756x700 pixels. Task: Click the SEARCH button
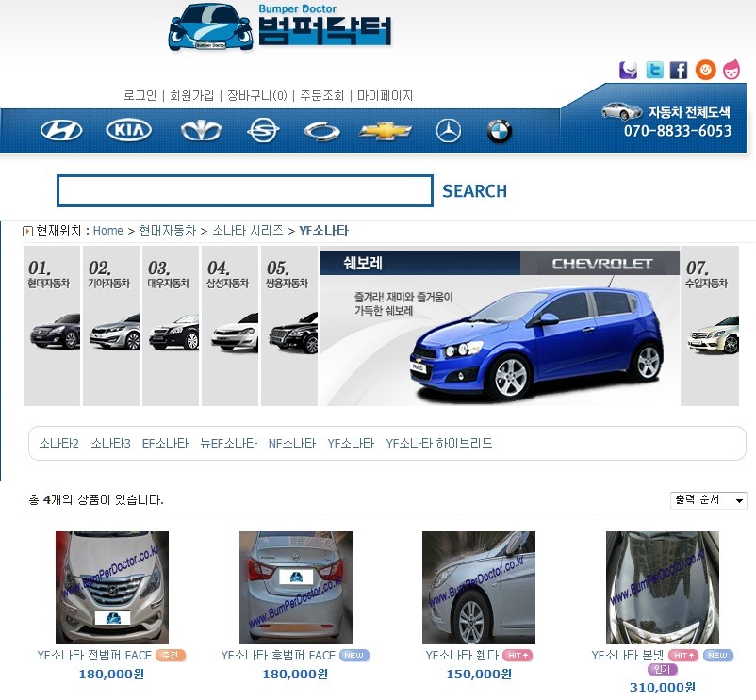pos(474,191)
